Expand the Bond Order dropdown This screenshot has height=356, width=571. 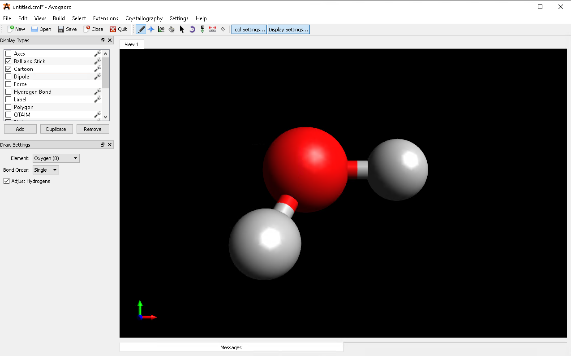coord(46,170)
